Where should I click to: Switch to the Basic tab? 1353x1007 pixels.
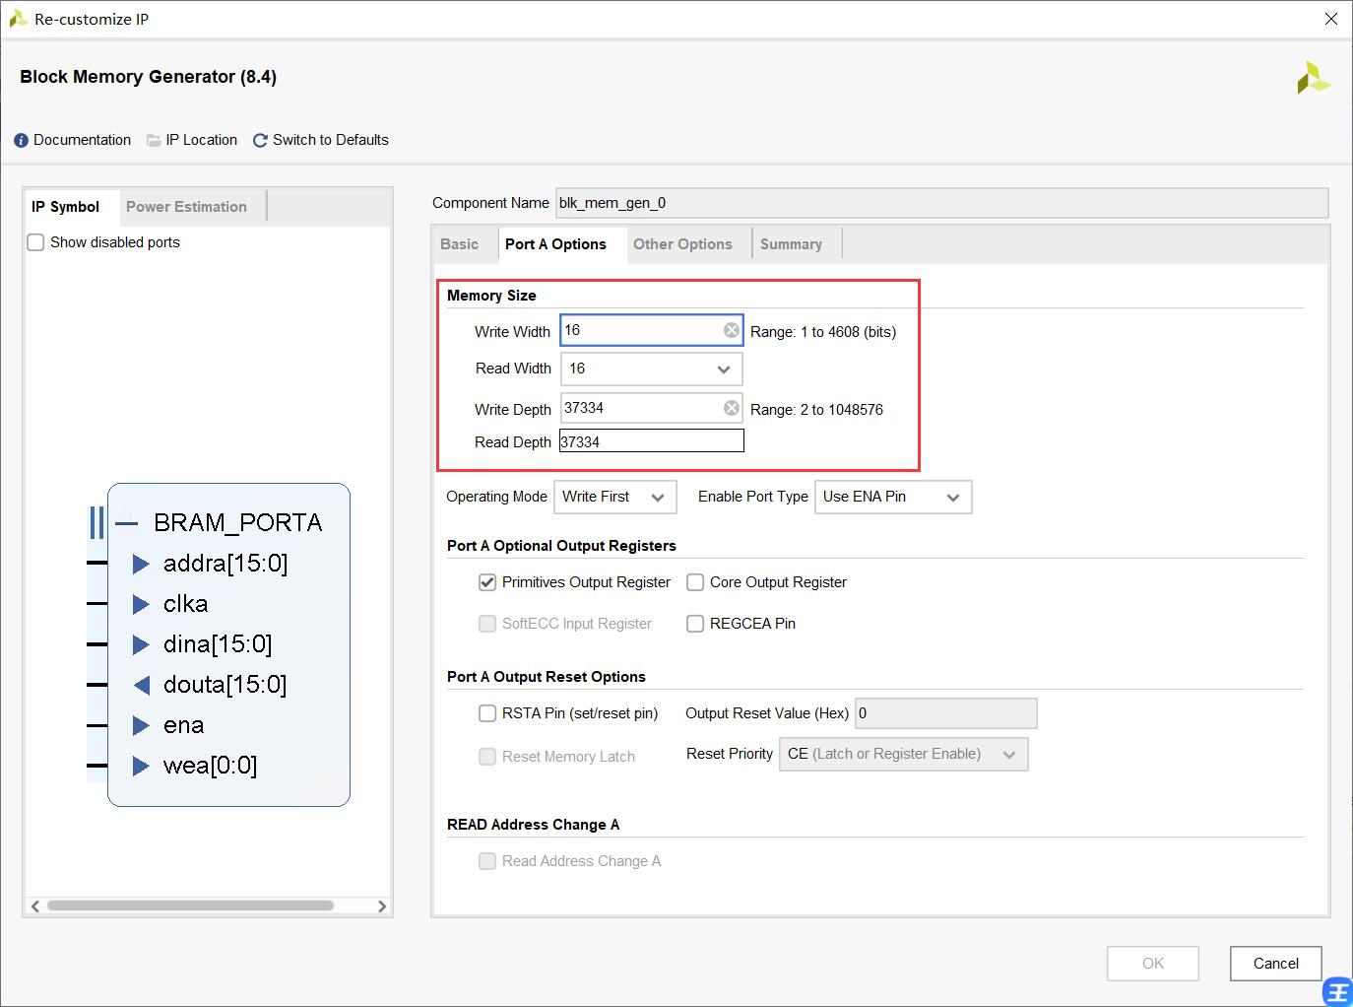tap(460, 244)
